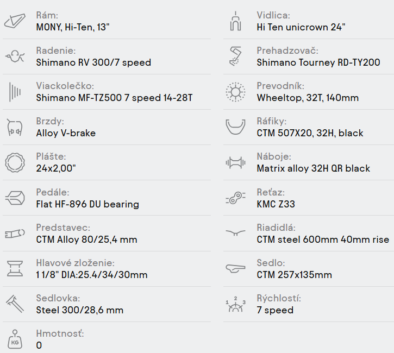Click the fork icon beside Vidlica
Viewport: 394px width, 353px height.
click(x=235, y=21)
